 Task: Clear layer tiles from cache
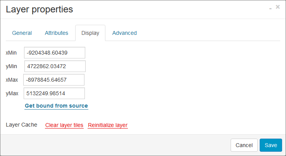[64, 125]
